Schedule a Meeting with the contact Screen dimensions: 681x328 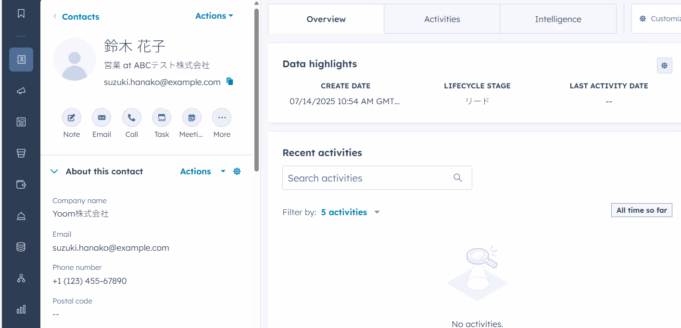192,118
